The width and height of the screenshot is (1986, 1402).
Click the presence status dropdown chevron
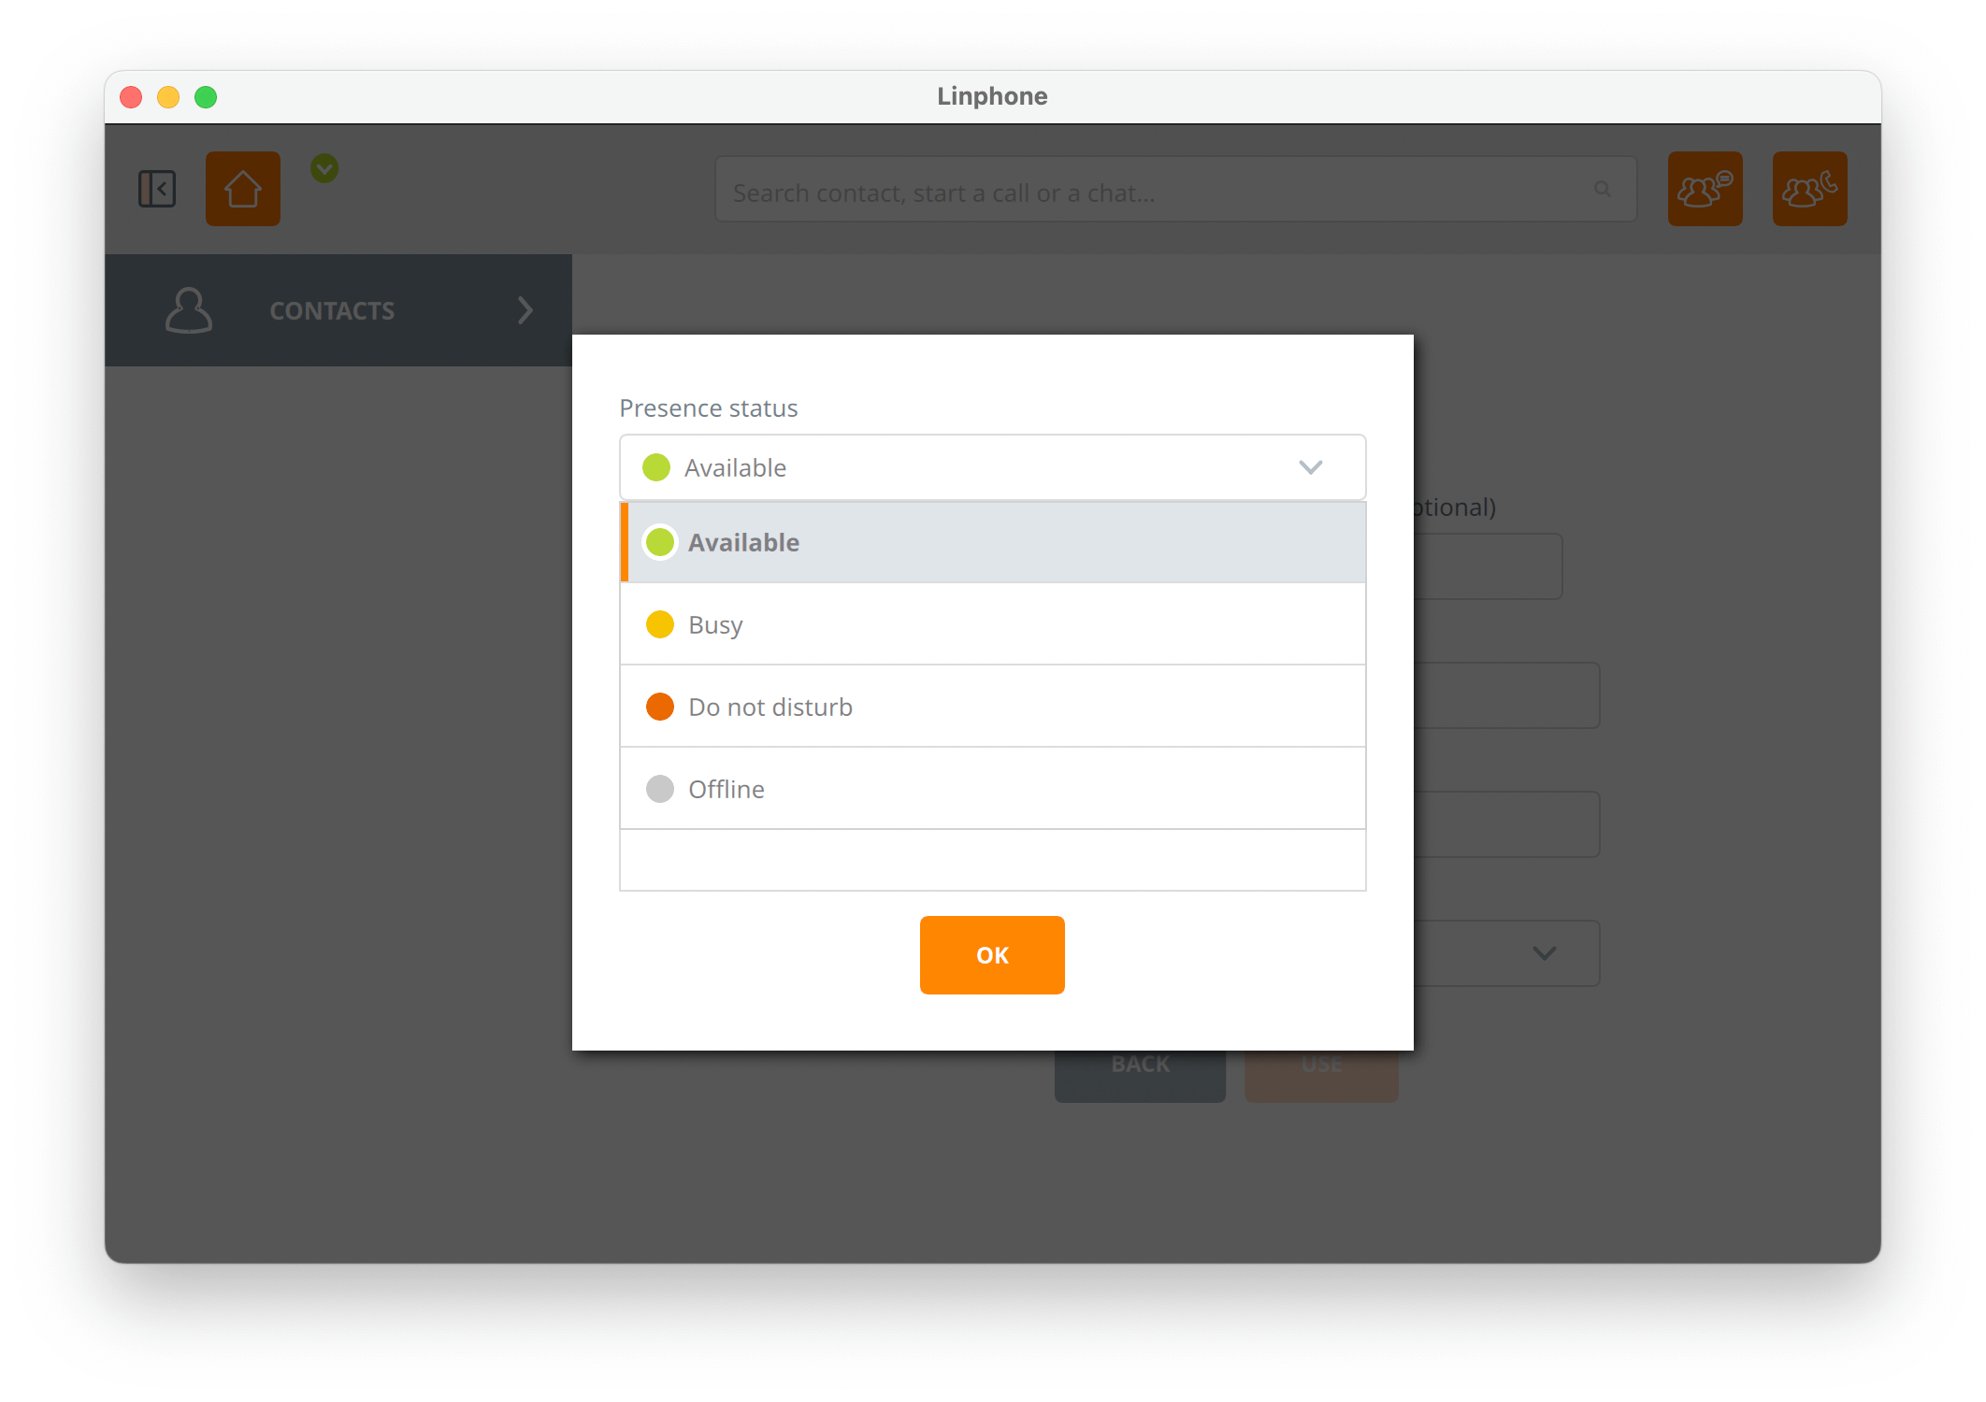pos(1311,465)
